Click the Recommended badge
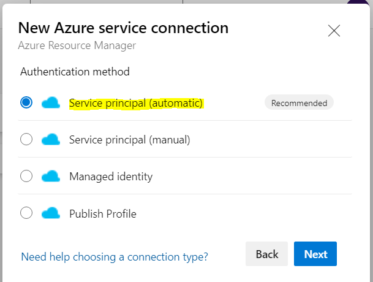The width and height of the screenshot is (373, 282). (299, 103)
